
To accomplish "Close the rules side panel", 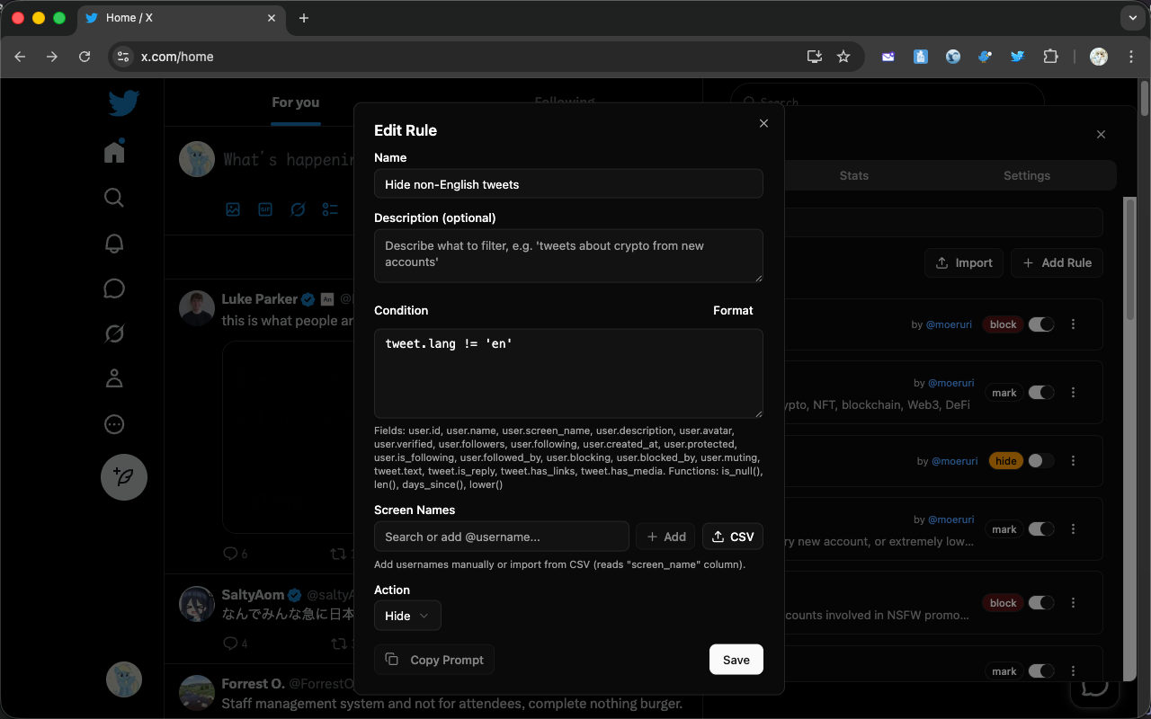I will coord(1101,134).
